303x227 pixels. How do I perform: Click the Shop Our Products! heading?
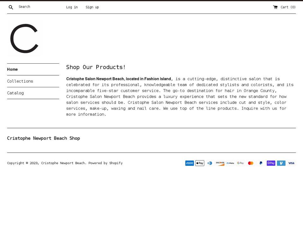(x=96, y=67)
